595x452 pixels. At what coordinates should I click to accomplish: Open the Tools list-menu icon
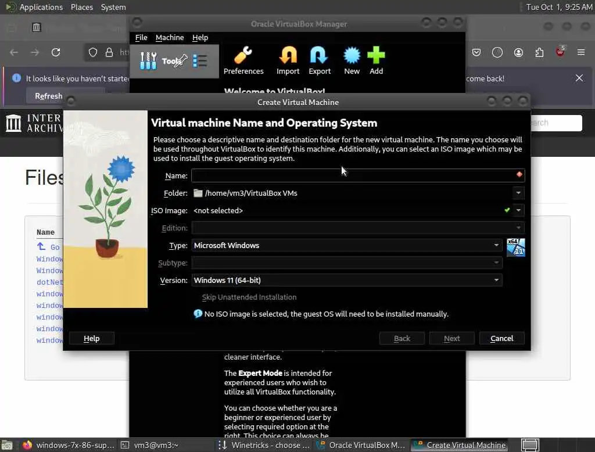200,61
